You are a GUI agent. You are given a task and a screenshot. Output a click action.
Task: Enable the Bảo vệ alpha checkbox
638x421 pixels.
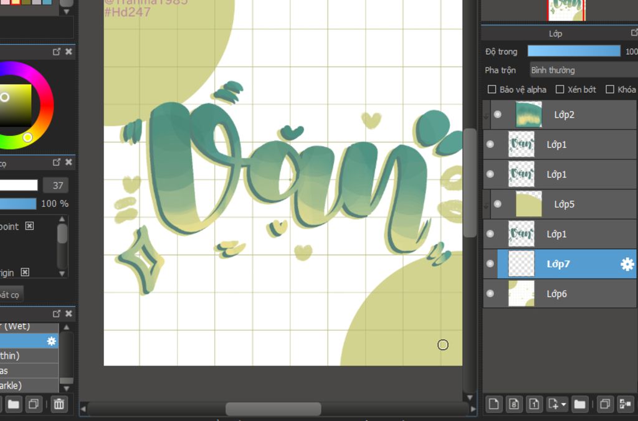point(492,90)
